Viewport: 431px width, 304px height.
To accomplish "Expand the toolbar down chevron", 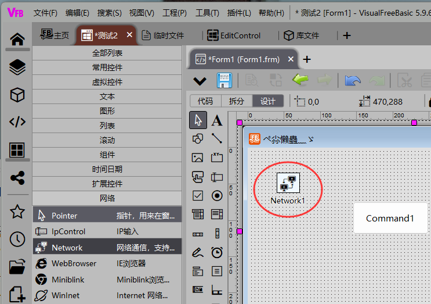I will 200,81.
